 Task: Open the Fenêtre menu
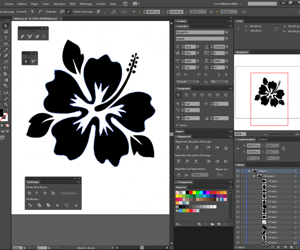point(101,4)
